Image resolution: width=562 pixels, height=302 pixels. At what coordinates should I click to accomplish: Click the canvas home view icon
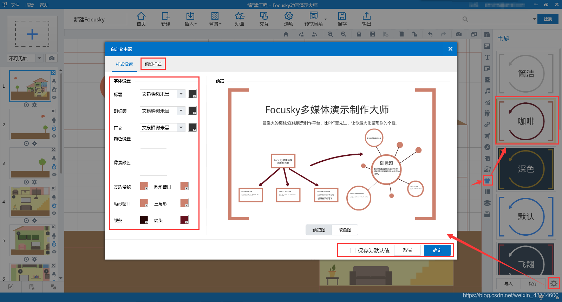pyautogui.click(x=286, y=34)
